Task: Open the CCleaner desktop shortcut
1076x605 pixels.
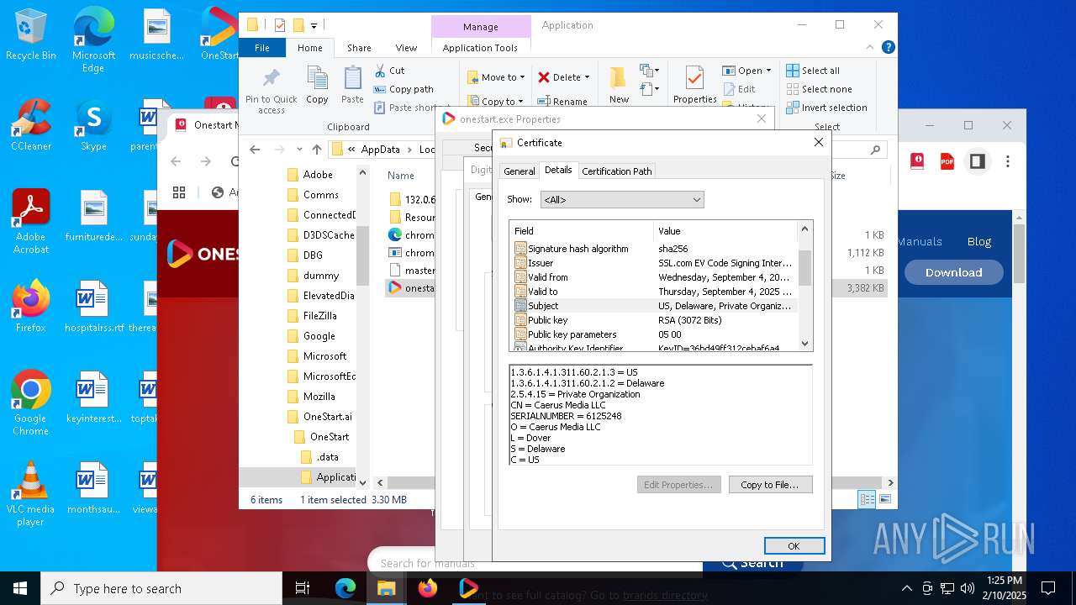Action: click(31, 124)
